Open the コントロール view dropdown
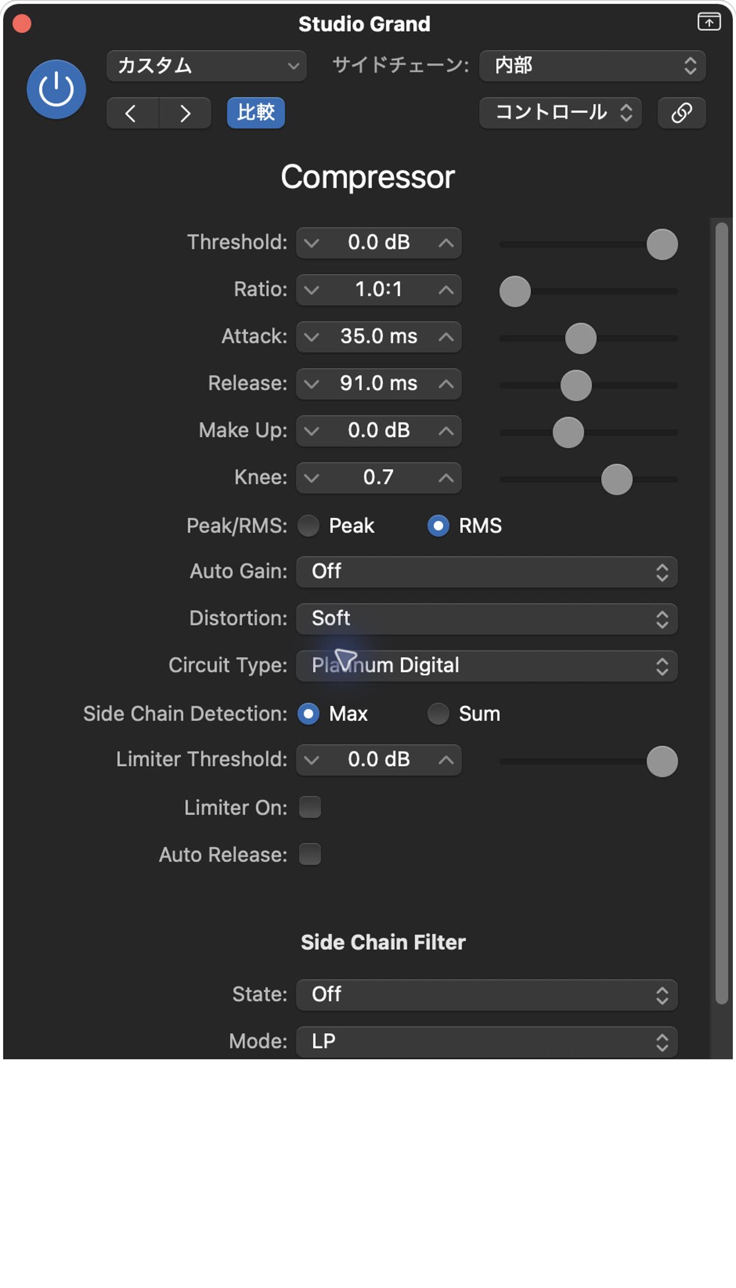The width and height of the screenshot is (736, 1288). coord(561,113)
